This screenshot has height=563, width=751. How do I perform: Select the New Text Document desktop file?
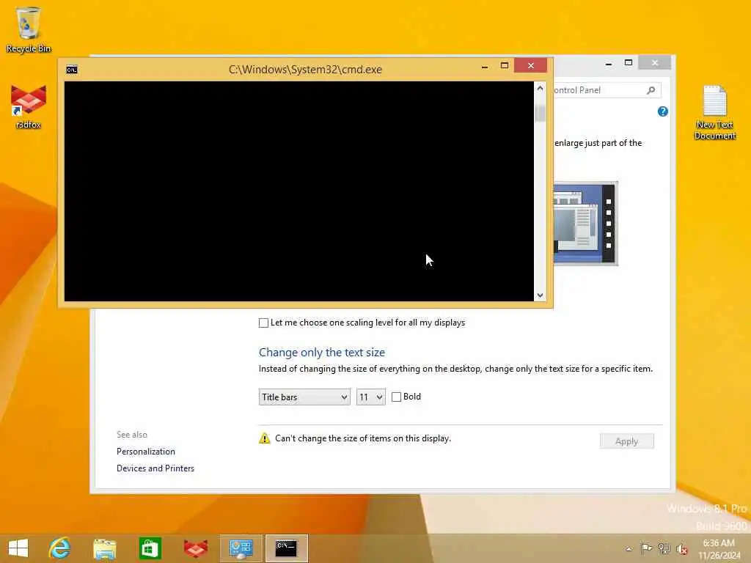(714, 112)
